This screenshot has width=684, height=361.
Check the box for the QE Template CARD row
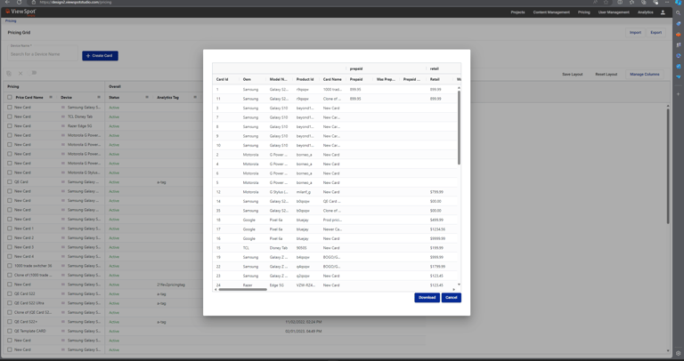10,331
